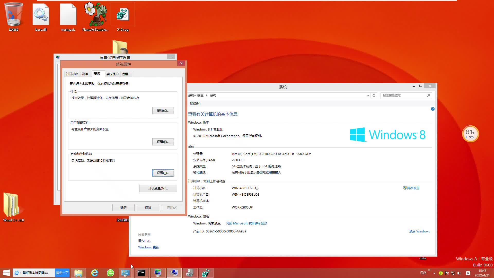The width and height of the screenshot is (494, 278).
Task: Switch to the 系统保护 tab
Action: pos(112,74)
